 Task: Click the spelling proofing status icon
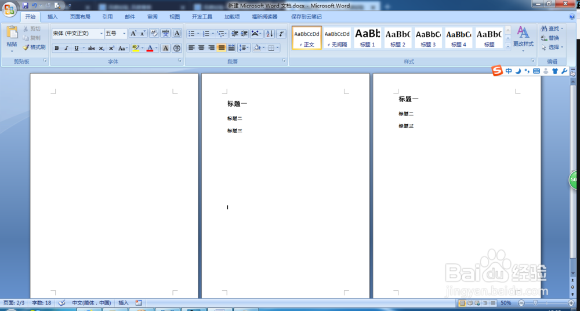[x=62, y=303]
